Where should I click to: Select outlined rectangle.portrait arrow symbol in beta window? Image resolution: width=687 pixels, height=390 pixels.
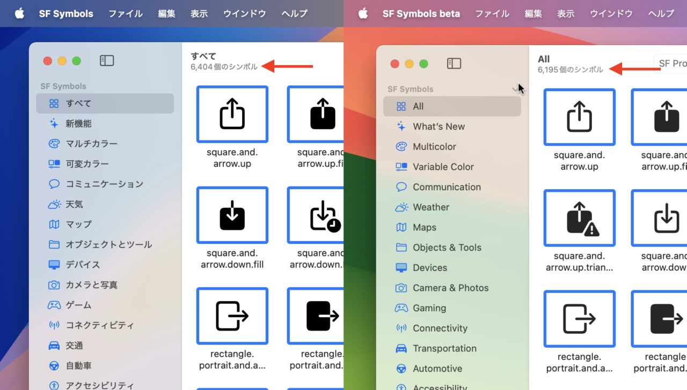click(x=580, y=319)
